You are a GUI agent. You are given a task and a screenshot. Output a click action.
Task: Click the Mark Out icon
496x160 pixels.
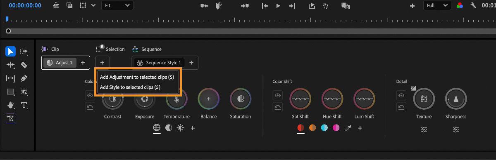245,5
